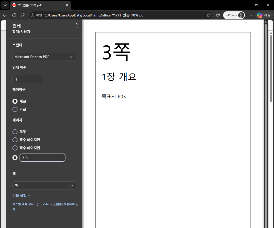Add this page to favorites star

209,15
